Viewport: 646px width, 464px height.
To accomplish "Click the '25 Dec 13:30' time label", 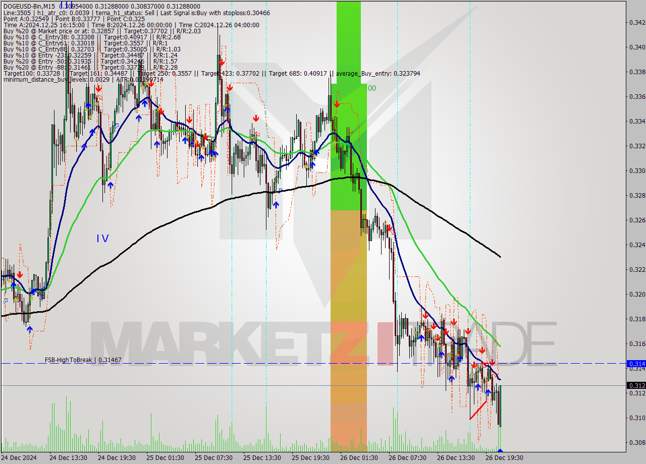I will point(262,458).
